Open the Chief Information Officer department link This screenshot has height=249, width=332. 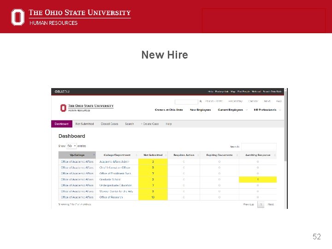click(x=115, y=167)
